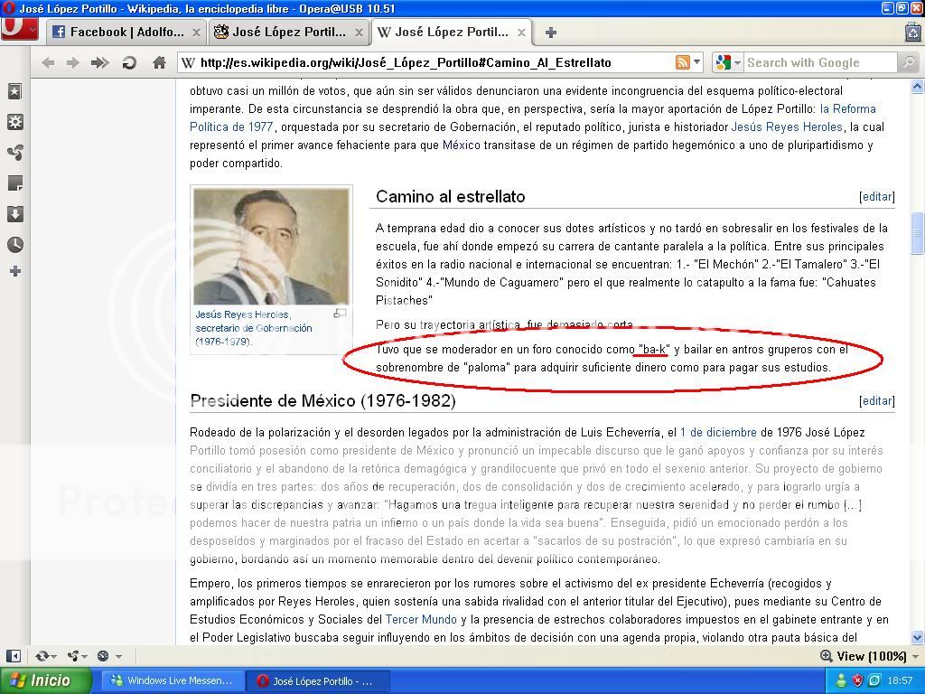The height and width of the screenshot is (694, 925).
Task: Edit the 'Presidente de México' section
Action: pos(876,400)
